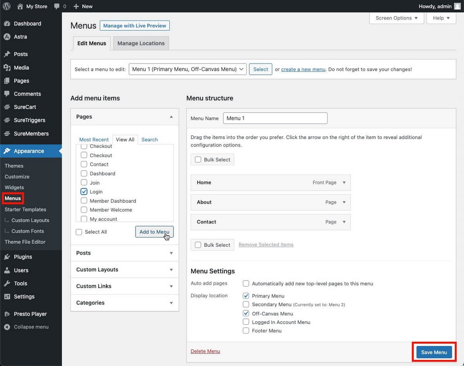
Task: Open the Select a menu to edit dropdown
Action: pyautogui.click(x=187, y=69)
